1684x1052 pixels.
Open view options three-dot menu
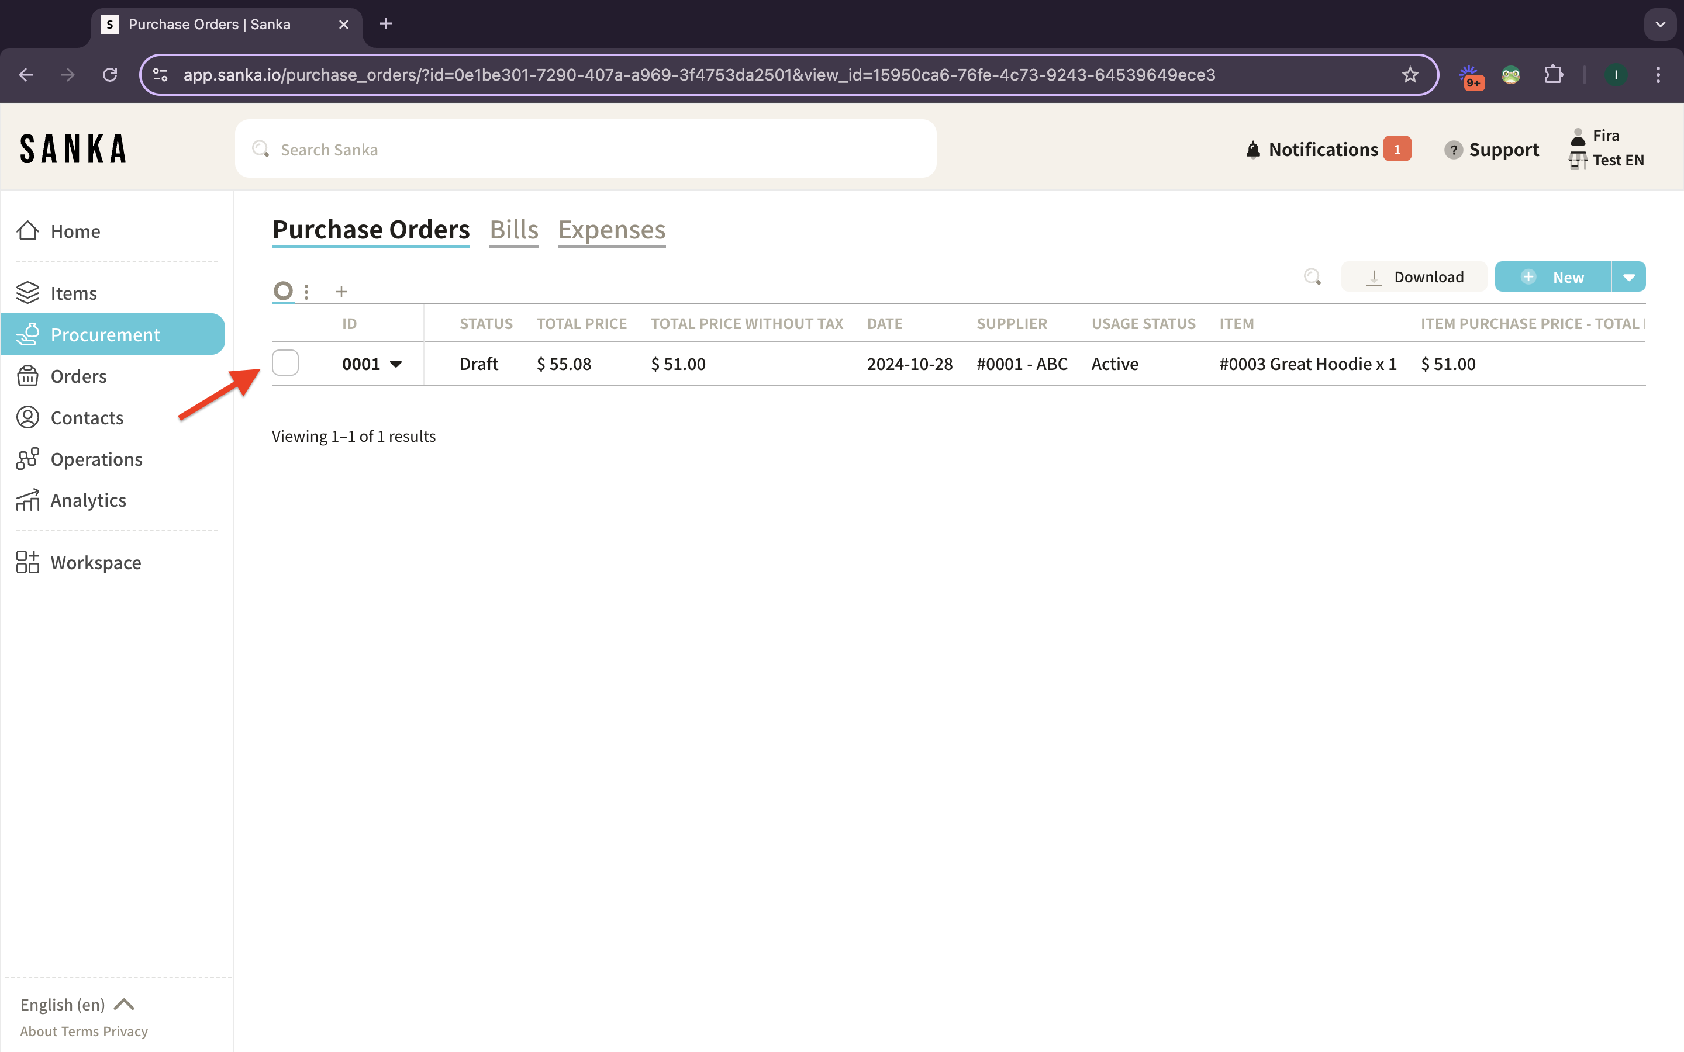pyautogui.click(x=306, y=292)
